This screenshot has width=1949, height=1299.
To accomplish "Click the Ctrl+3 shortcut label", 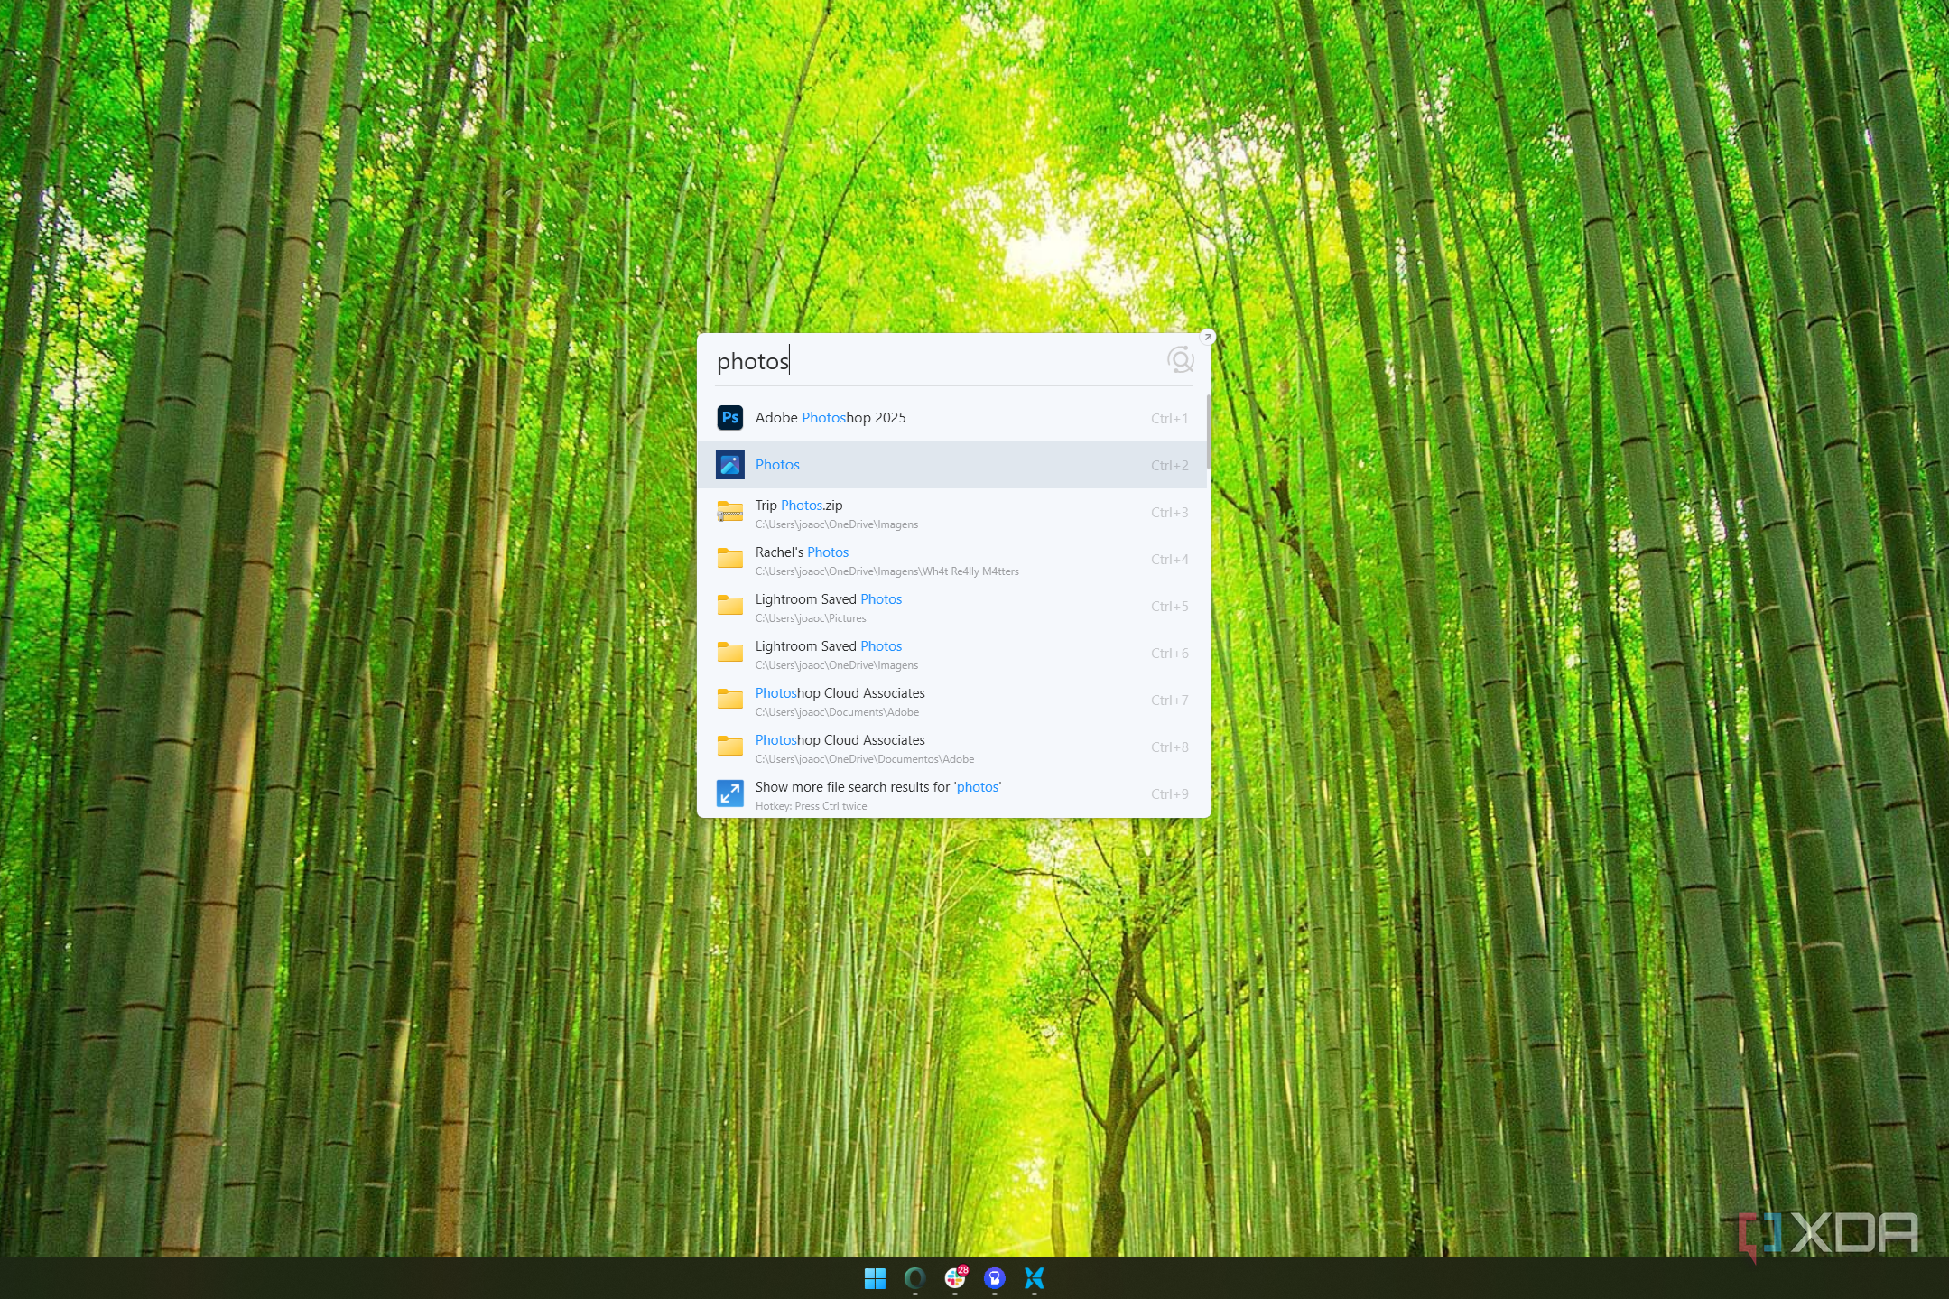I will tap(1169, 512).
